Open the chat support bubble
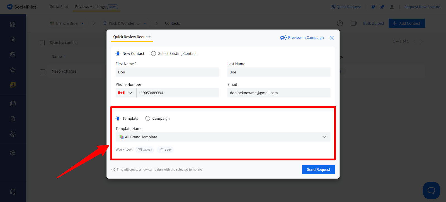Screen dimensions: 446x202 431,191
